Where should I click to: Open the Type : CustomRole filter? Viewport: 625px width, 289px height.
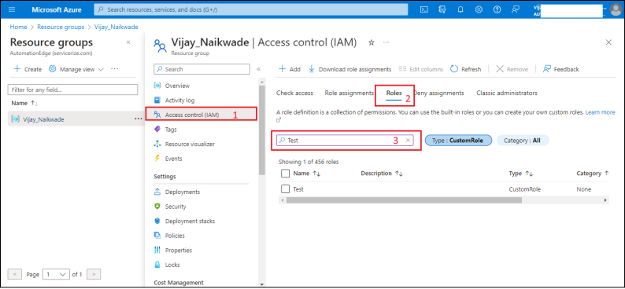tap(458, 141)
